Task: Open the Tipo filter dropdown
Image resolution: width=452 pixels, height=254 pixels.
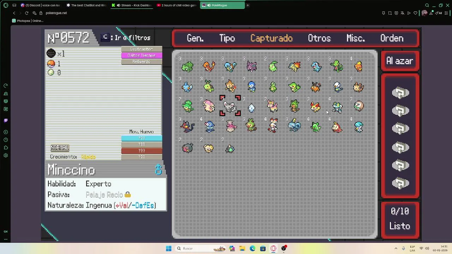Action: click(227, 38)
